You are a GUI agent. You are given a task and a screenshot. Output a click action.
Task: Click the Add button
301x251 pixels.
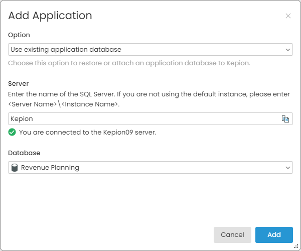pyautogui.click(x=274, y=234)
